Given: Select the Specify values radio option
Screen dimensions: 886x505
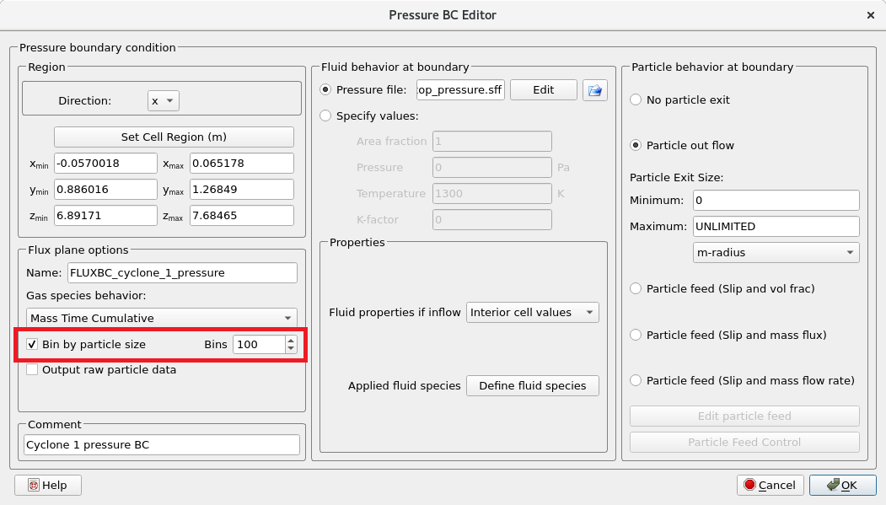Looking at the screenshot, I should click(x=326, y=116).
